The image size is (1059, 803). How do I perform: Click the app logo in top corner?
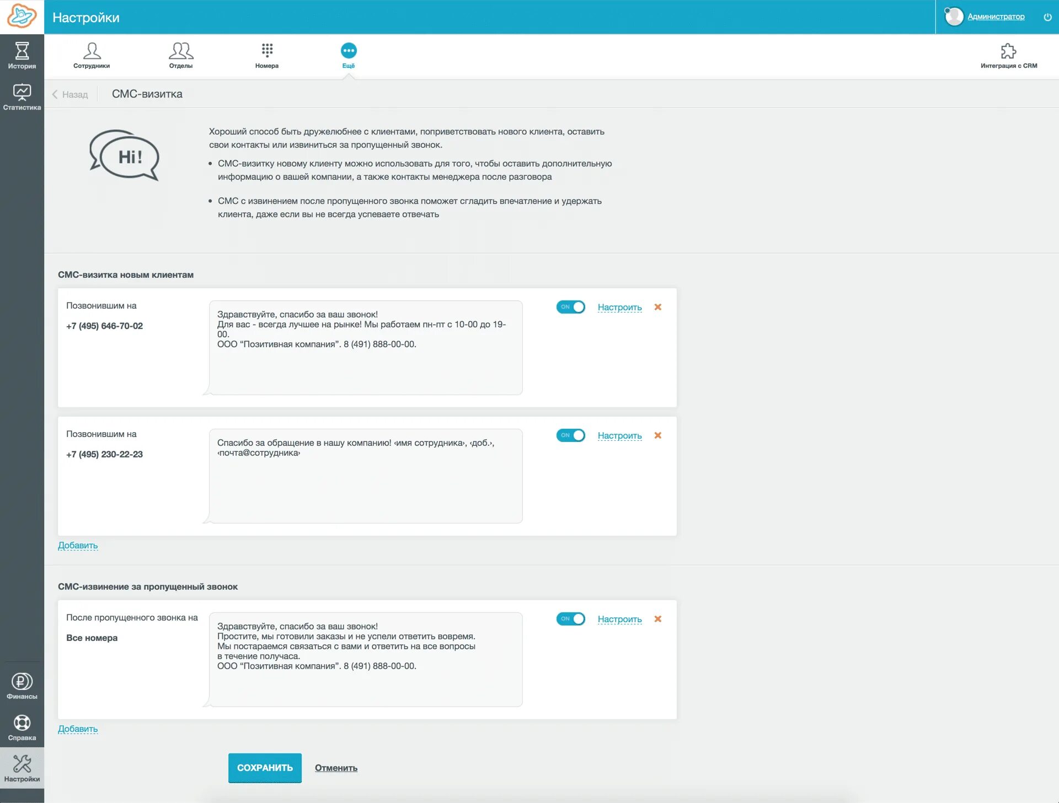22,17
